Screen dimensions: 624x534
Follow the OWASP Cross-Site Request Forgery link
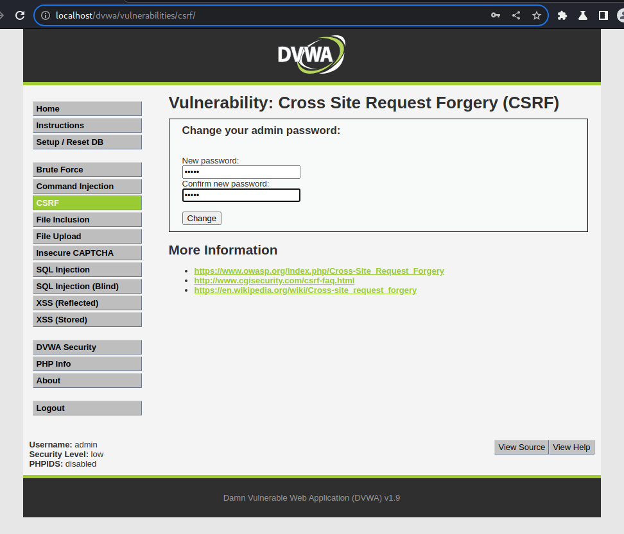pos(319,271)
